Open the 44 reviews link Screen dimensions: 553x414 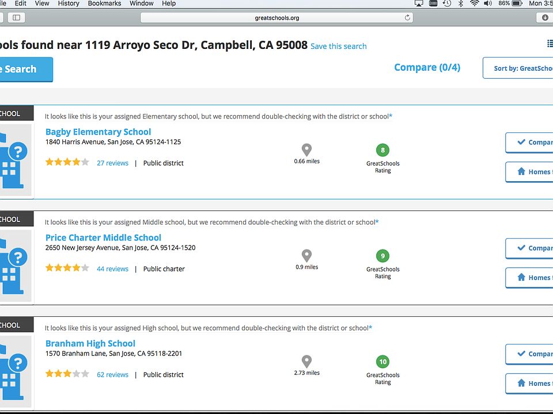(x=112, y=269)
